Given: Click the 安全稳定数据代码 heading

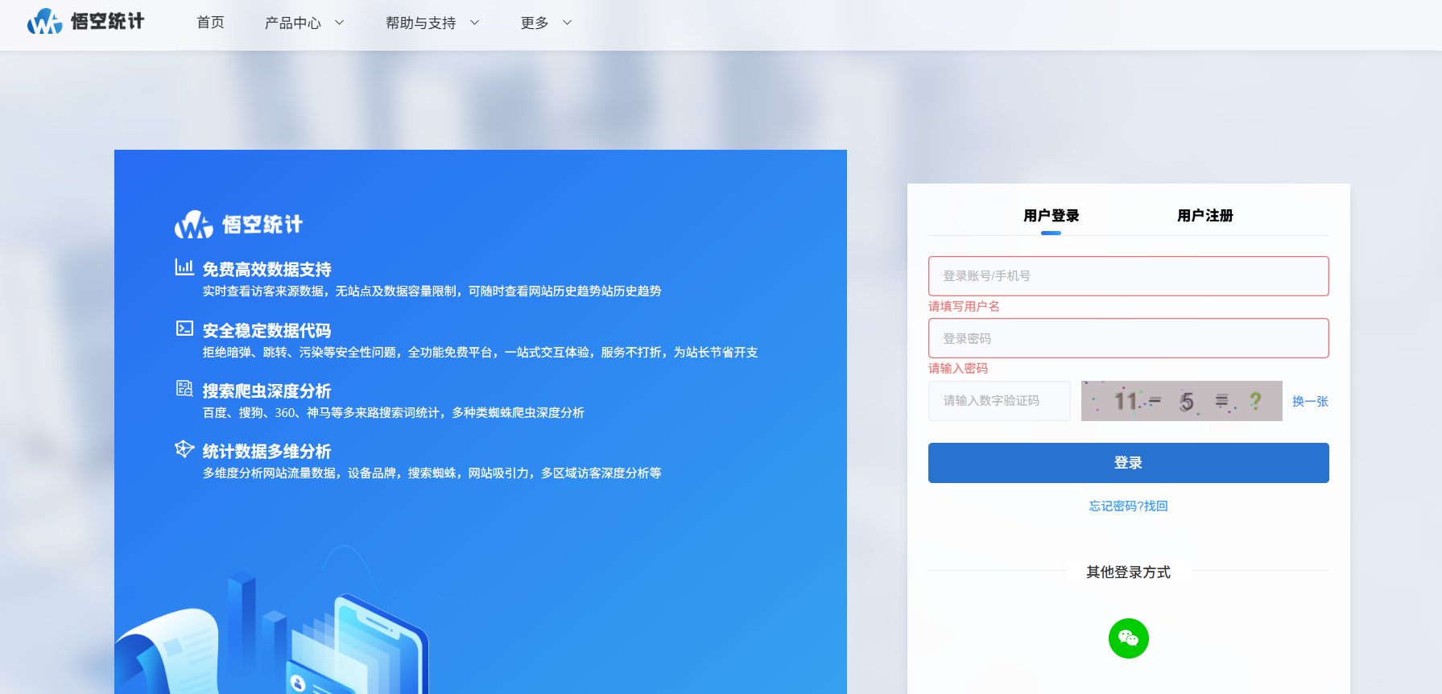Looking at the screenshot, I should pos(267,331).
